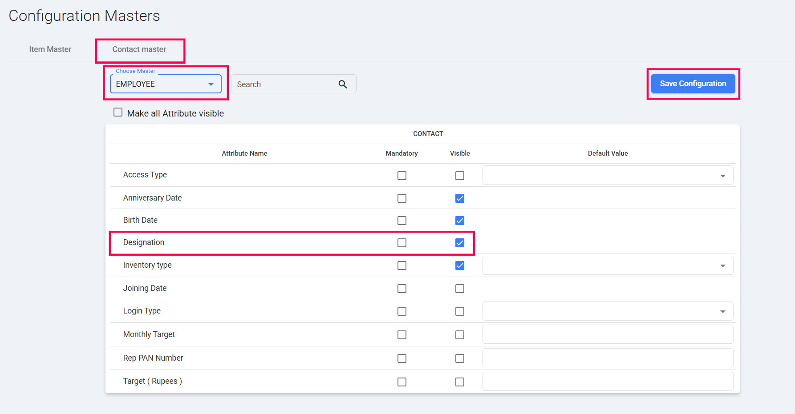Click Target (Rupees) default value field
The height and width of the screenshot is (414, 795).
point(608,382)
